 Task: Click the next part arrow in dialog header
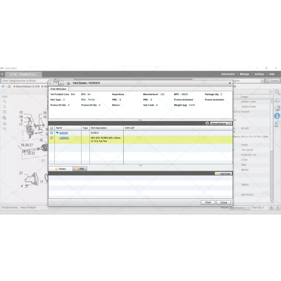click(61, 83)
